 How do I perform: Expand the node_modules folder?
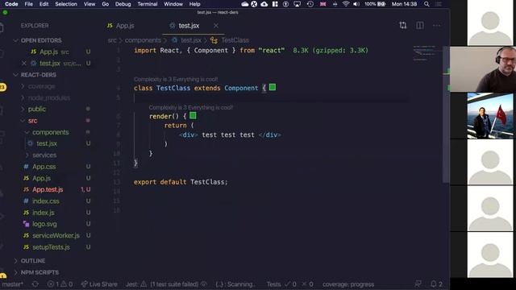pyautogui.click(x=49, y=97)
